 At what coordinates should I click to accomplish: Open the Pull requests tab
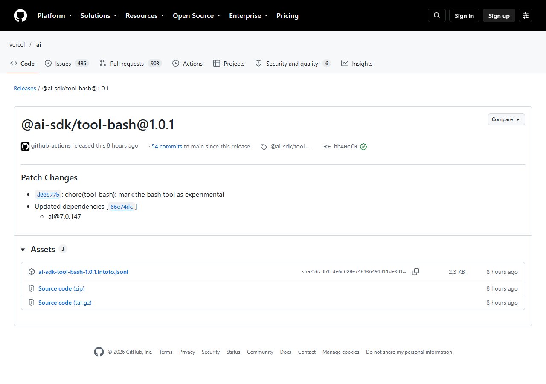131,64
